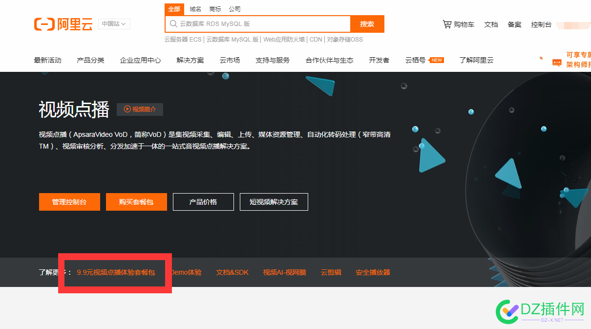591x329 pixels.
Task: Open the 9.9元视频点播体验套餐包 link
Action: (x=116, y=272)
